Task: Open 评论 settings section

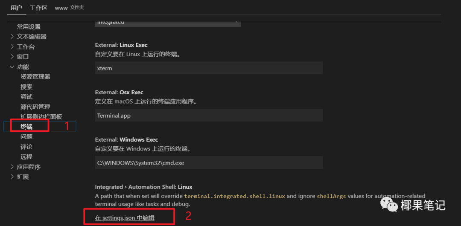Action: point(26,147)
